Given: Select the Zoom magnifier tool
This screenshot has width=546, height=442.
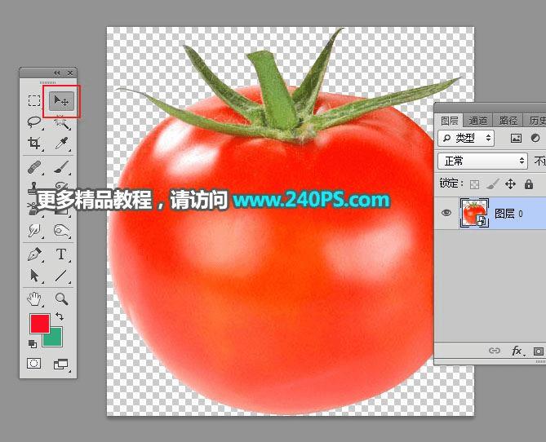Looking at the screenshot, I should click(x=61, y=298).
